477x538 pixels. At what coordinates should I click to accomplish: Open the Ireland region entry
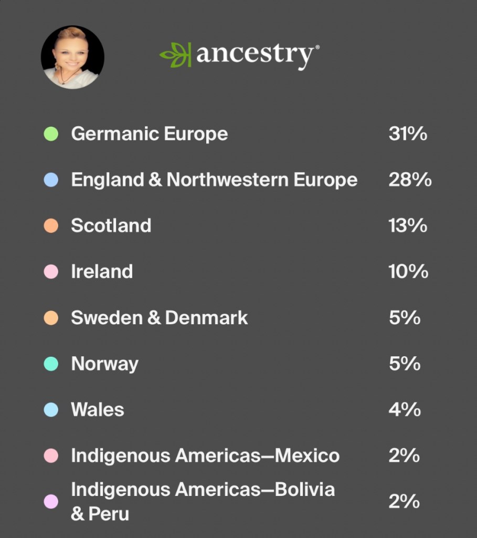pyautogui.click(x=102, y=272)
